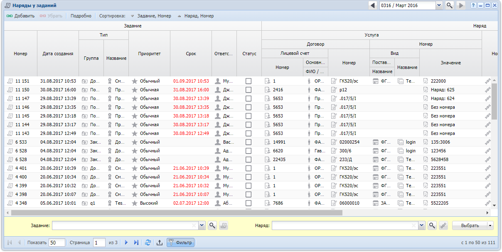The width and height of the screenshot is (502, 252).
Task: Click Выбрать button
Action: (x=470, y=225)
